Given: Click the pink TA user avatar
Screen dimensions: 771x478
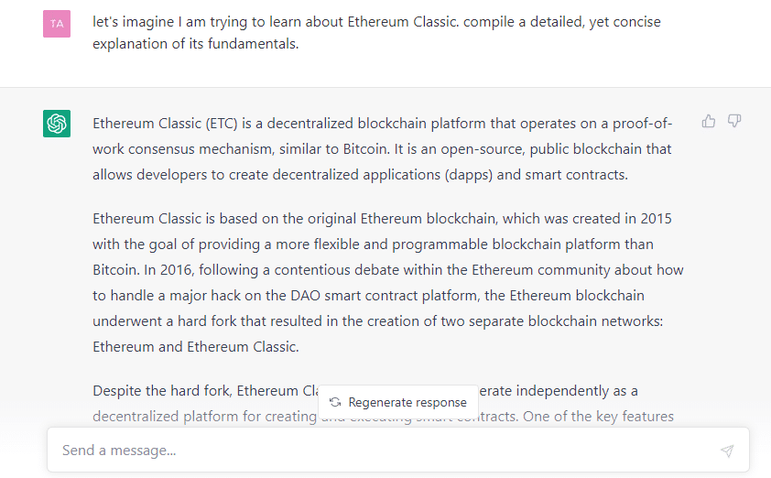Looking at the screenshot, I should pos(57,24).
